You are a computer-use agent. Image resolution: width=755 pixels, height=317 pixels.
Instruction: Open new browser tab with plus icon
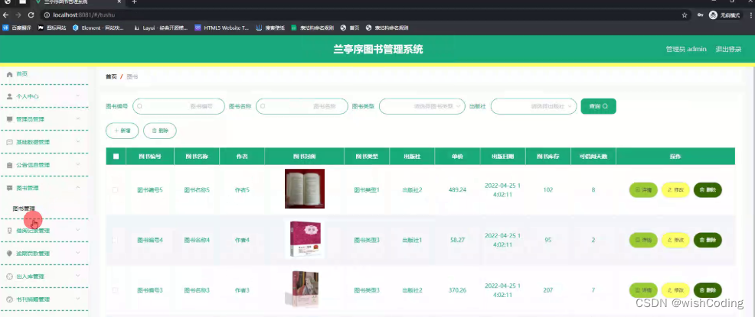tap(134, 2)
